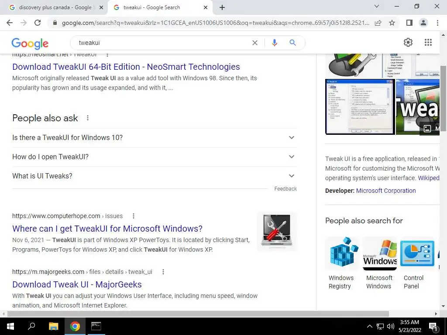Focus the Google search input field

pos(163,43)
